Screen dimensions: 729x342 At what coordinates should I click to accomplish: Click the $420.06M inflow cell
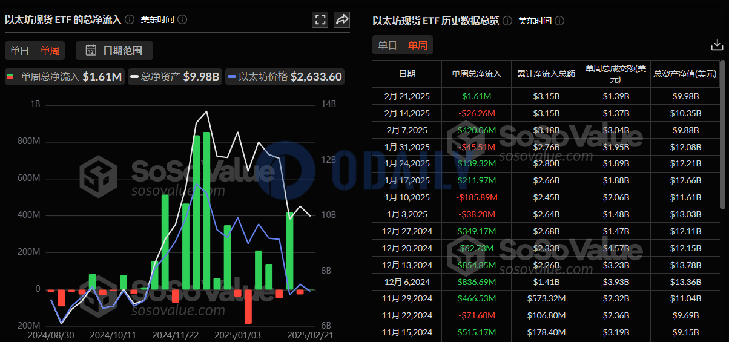click(x=477, y=130)
